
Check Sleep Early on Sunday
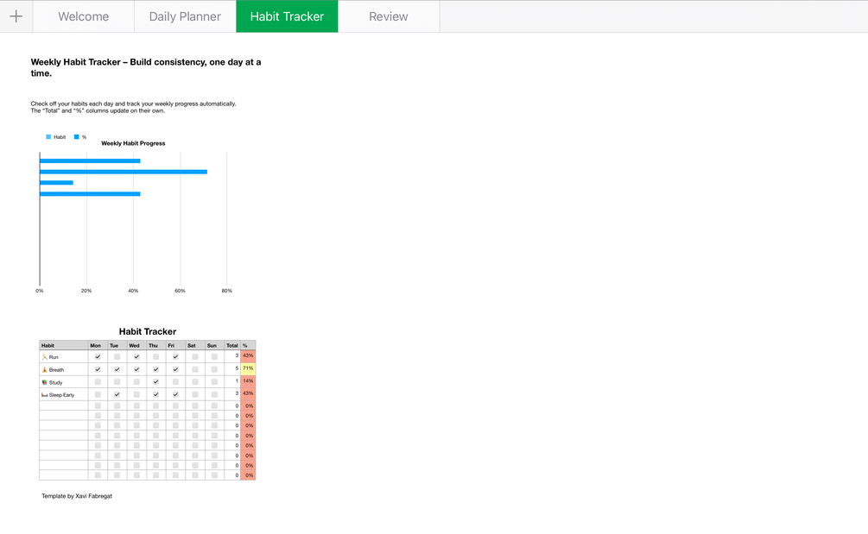[214, 395]
